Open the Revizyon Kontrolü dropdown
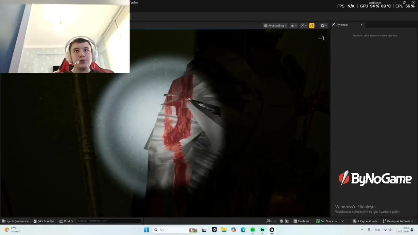The image size is (418, 235). click(x=398, y=221)
